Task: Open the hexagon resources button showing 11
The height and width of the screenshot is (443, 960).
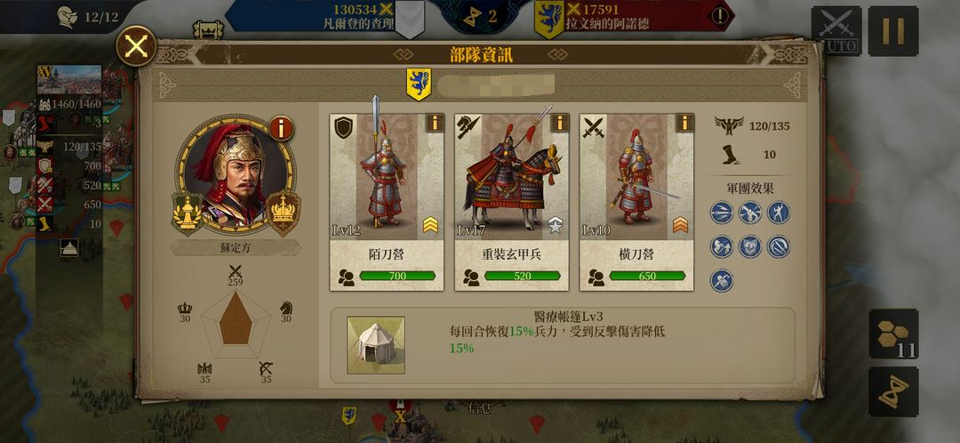Action: coord(893,334)
